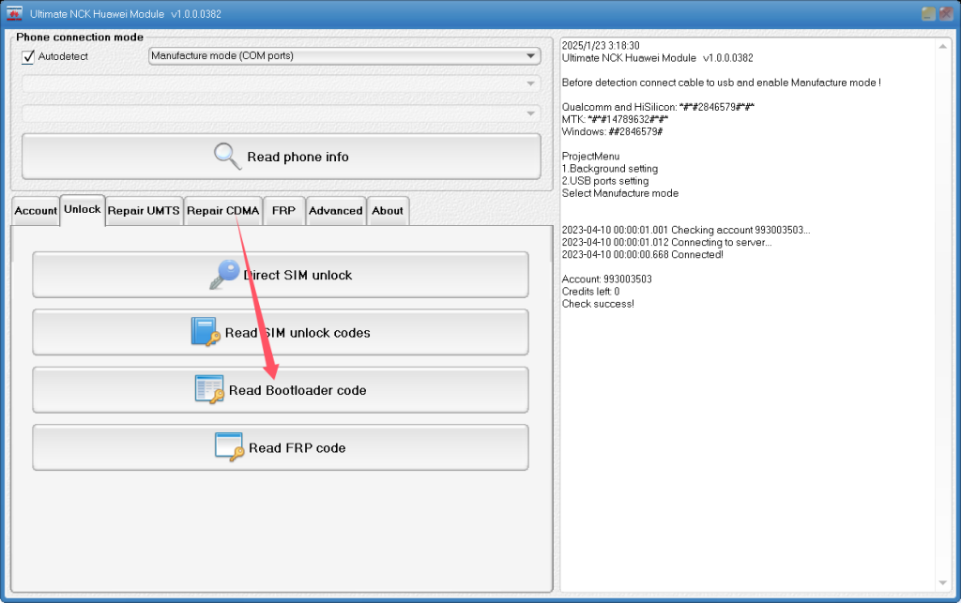The width and height of the screenshot is (961, 603).
Task: Go to the FRP tab
Action: [x=283, y=211]
